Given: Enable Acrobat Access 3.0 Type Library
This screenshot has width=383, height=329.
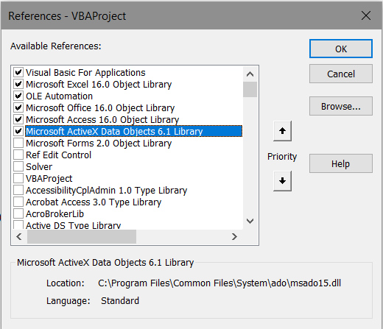Looking at the screenshot, I should [18, 202].
